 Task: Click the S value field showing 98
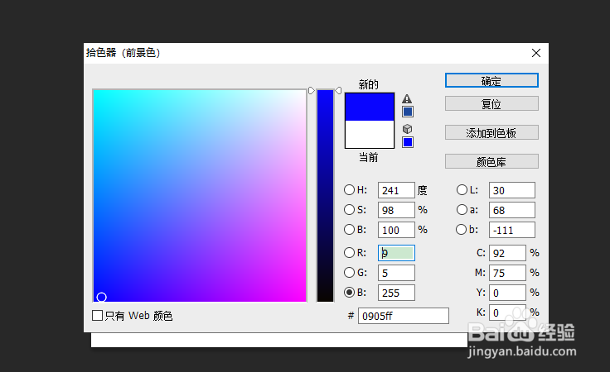(x=396, y=210)
